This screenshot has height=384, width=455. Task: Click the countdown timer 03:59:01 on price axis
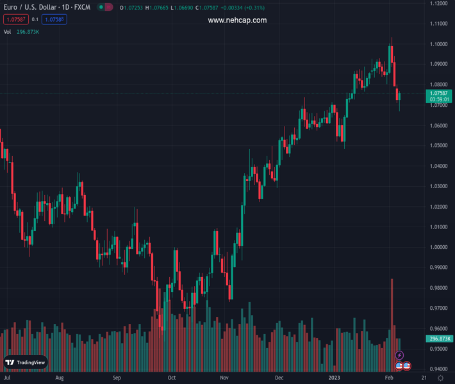[439, 99]
